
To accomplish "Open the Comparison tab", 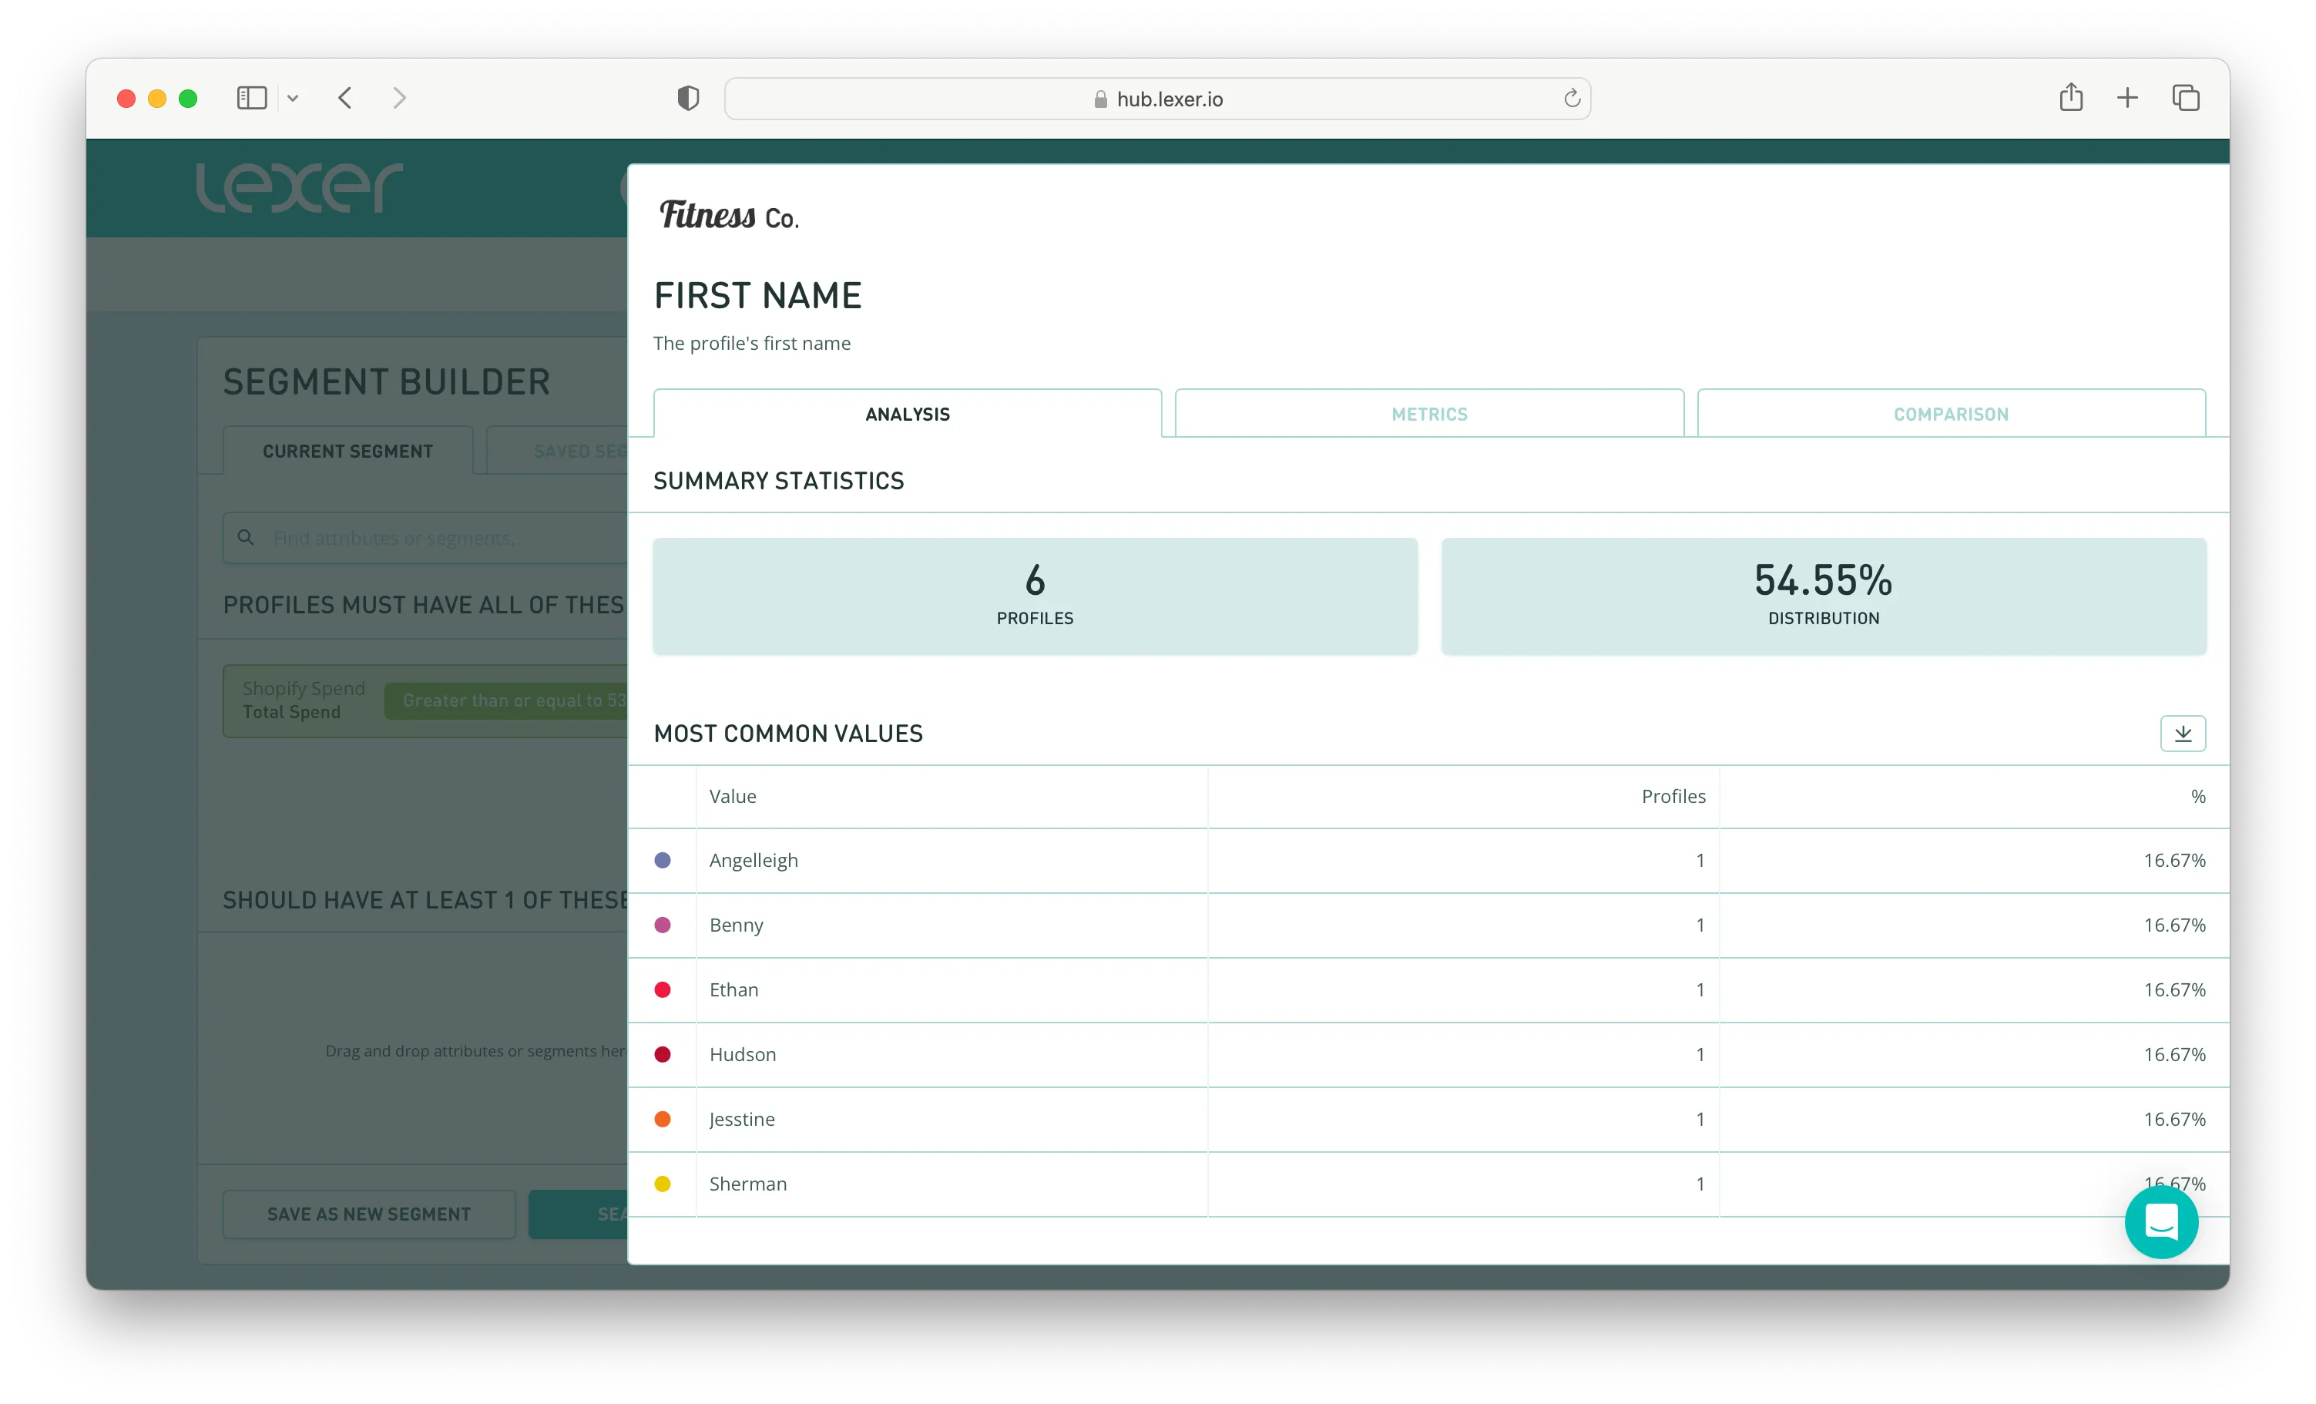I will (x=1950, y=414).
